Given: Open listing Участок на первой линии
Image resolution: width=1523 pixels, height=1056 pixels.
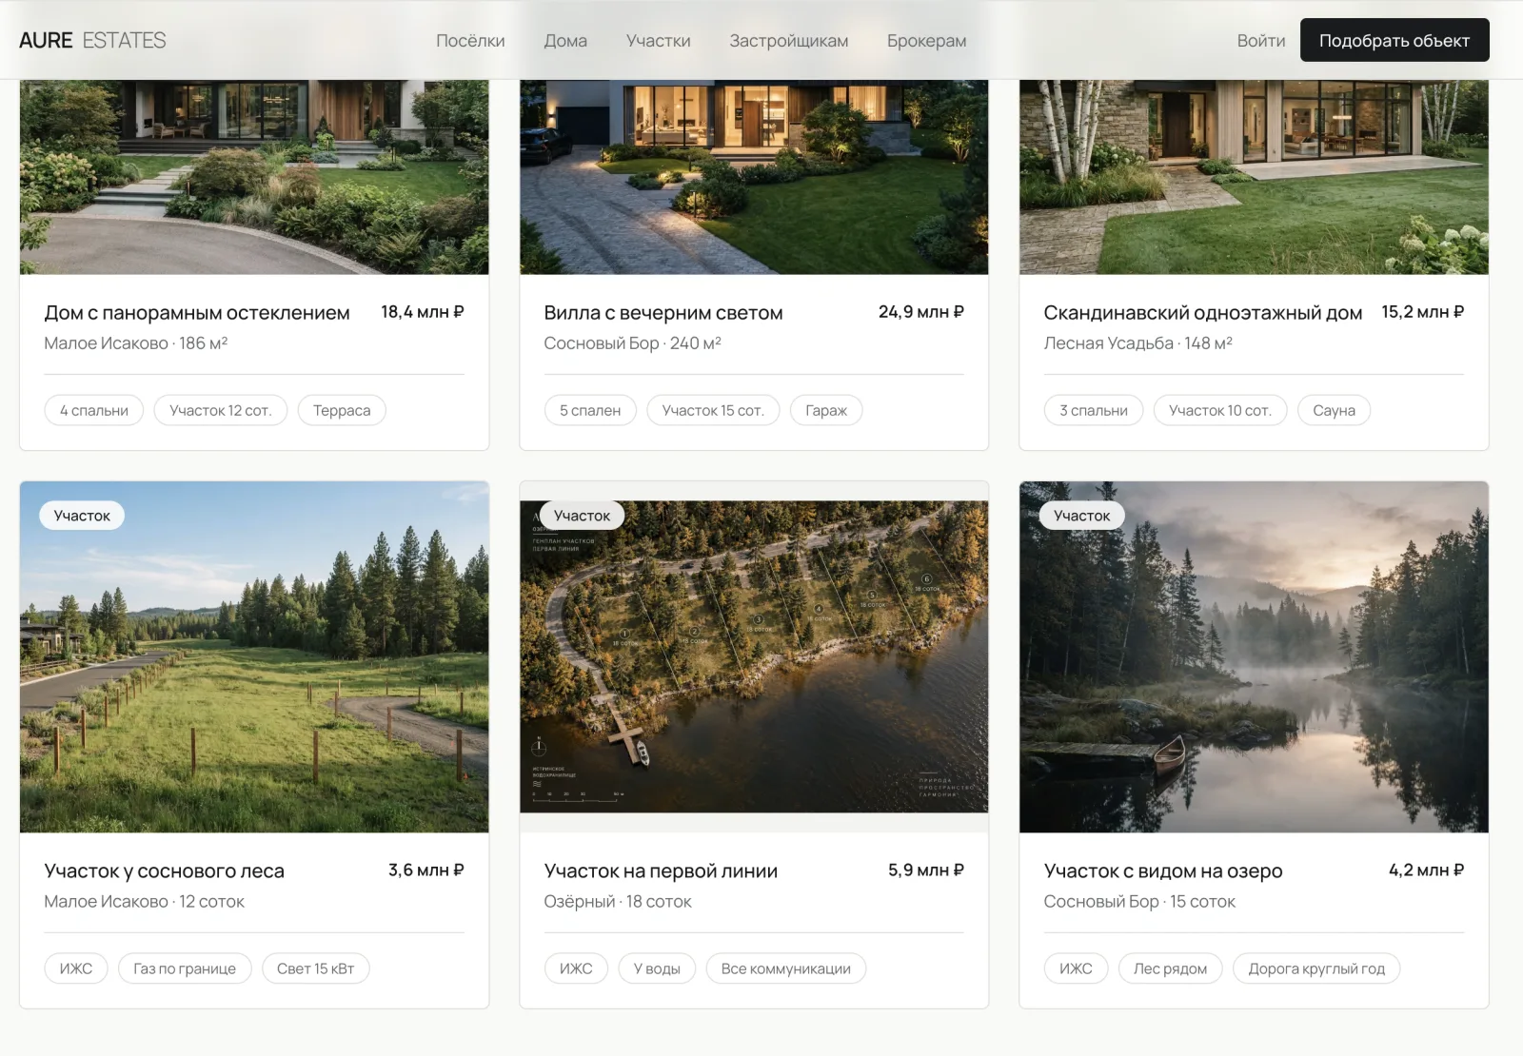Looking at the screenshot, I should point(661,871).
